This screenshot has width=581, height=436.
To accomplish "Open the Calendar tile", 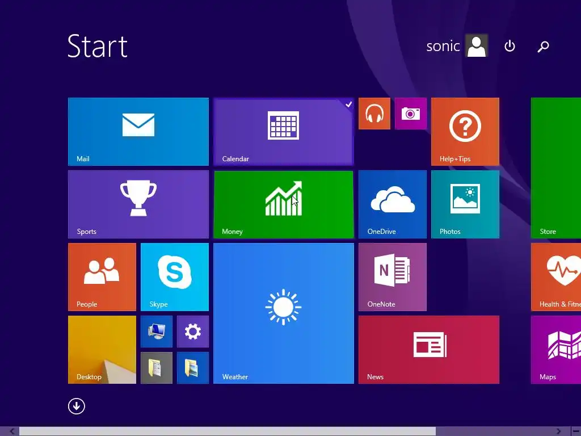I will coord(284,132).
